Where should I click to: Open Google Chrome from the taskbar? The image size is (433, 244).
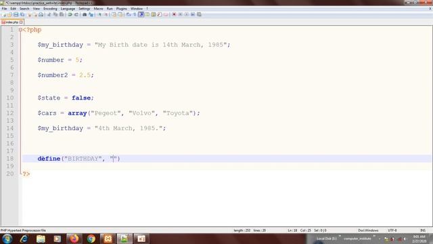coord(91,239)
